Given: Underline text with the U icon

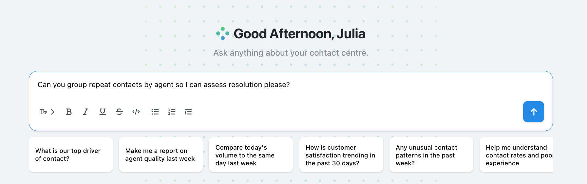Looking at the screenshot, I should (103, 112).
